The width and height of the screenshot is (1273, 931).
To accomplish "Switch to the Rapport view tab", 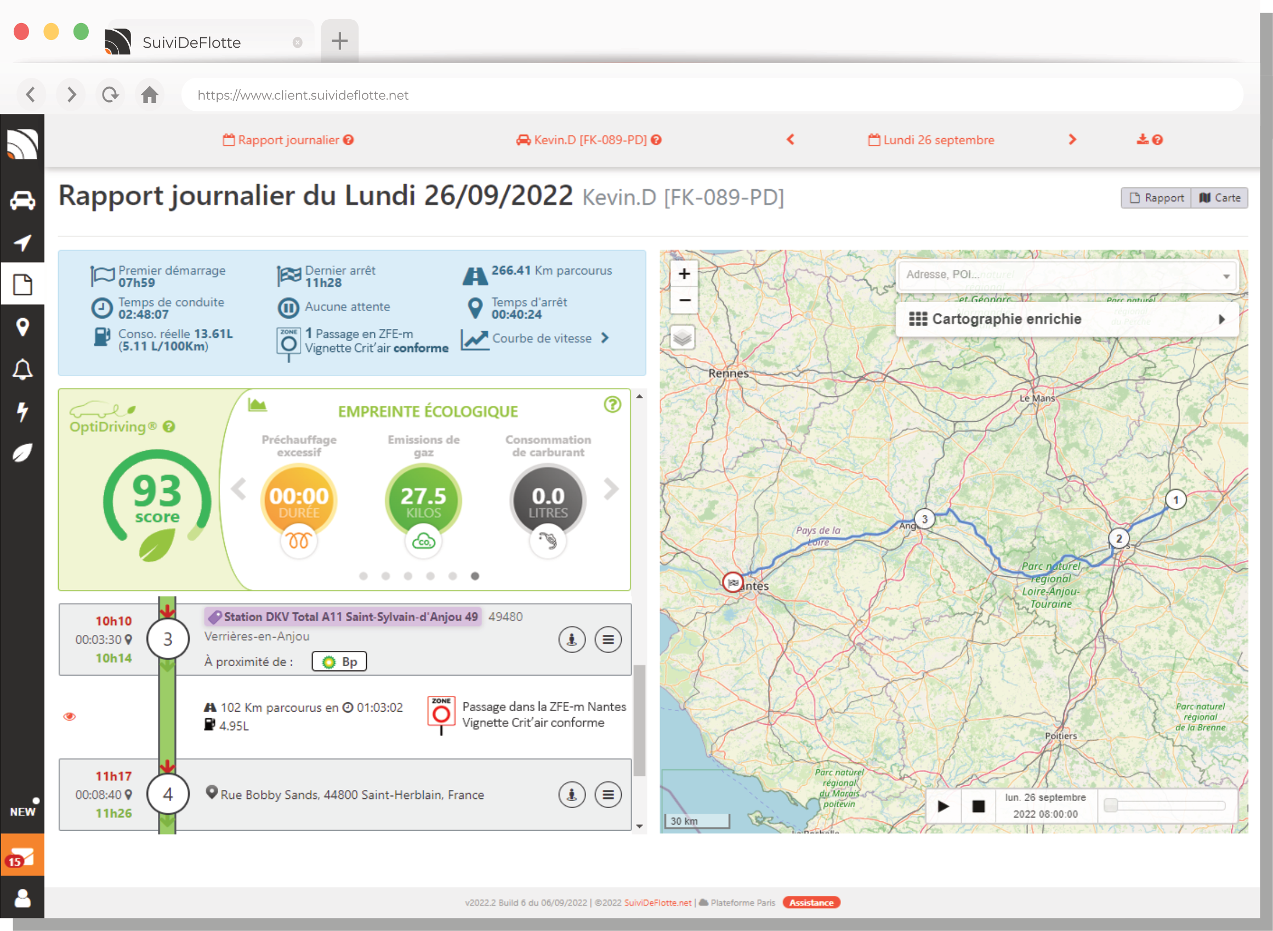I will (1156, 198).
